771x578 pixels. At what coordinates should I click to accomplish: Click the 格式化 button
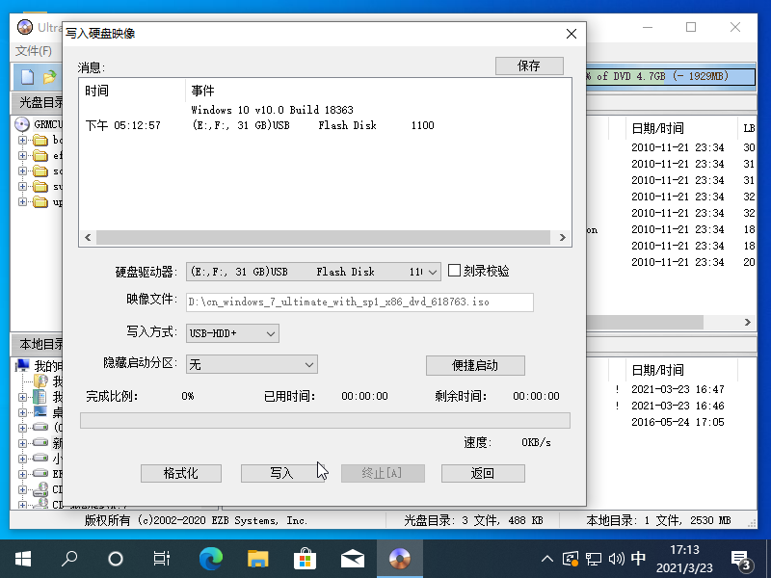click(x=180, y=473)
